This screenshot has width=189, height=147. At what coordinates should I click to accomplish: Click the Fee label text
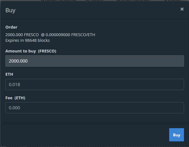[9, 98]
